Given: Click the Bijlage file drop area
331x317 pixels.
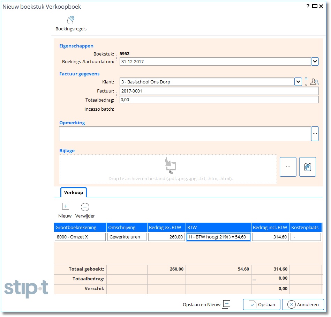Looking at the screenshot, I should tap(168, 169).
